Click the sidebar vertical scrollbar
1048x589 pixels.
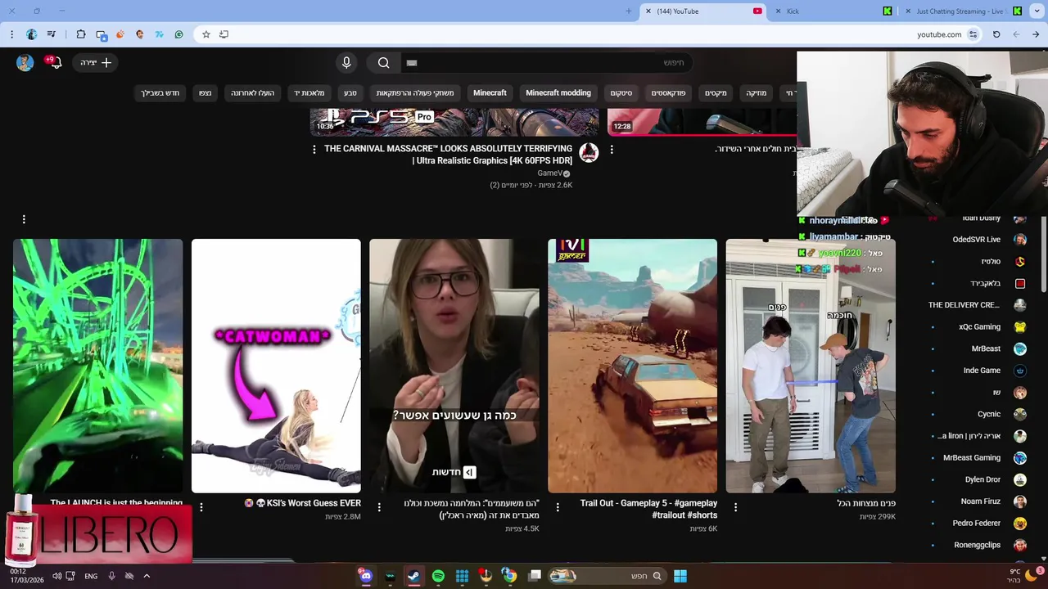1044,254
